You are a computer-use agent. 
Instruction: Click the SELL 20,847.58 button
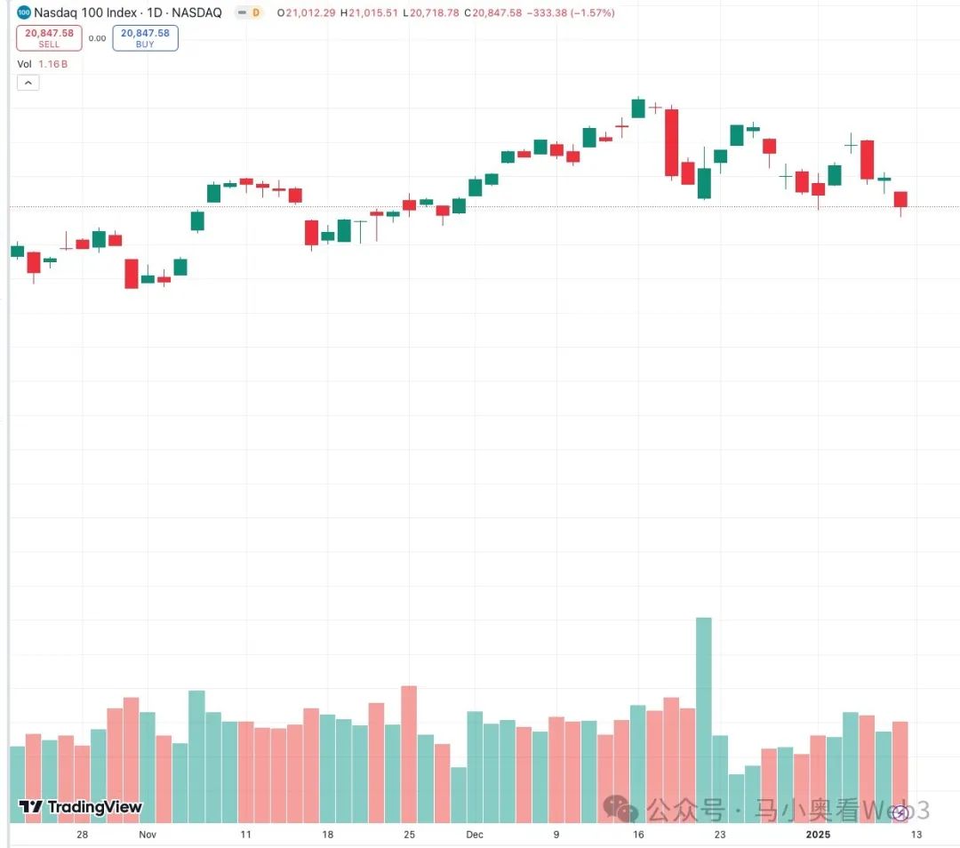coord(49,38)
